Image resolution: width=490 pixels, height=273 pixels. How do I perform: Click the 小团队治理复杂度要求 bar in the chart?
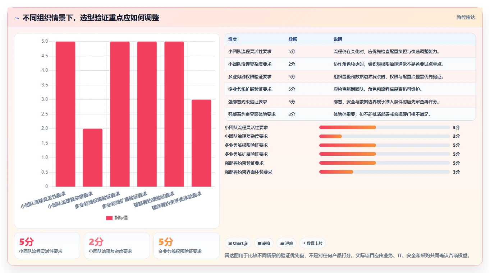click(x=93, y=157)
